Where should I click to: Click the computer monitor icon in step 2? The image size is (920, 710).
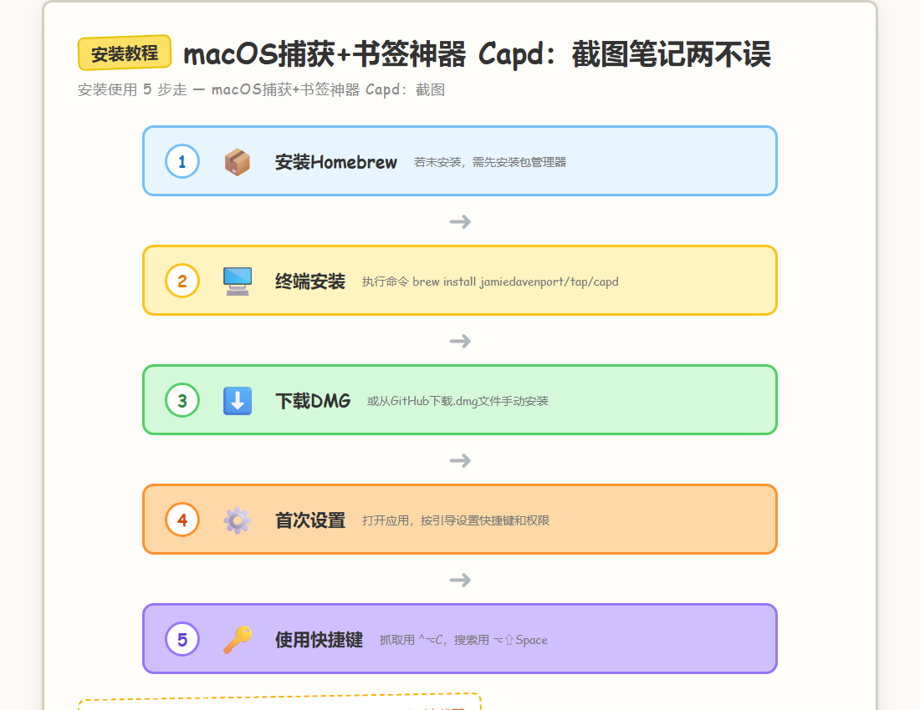click(x=238, y=281)
